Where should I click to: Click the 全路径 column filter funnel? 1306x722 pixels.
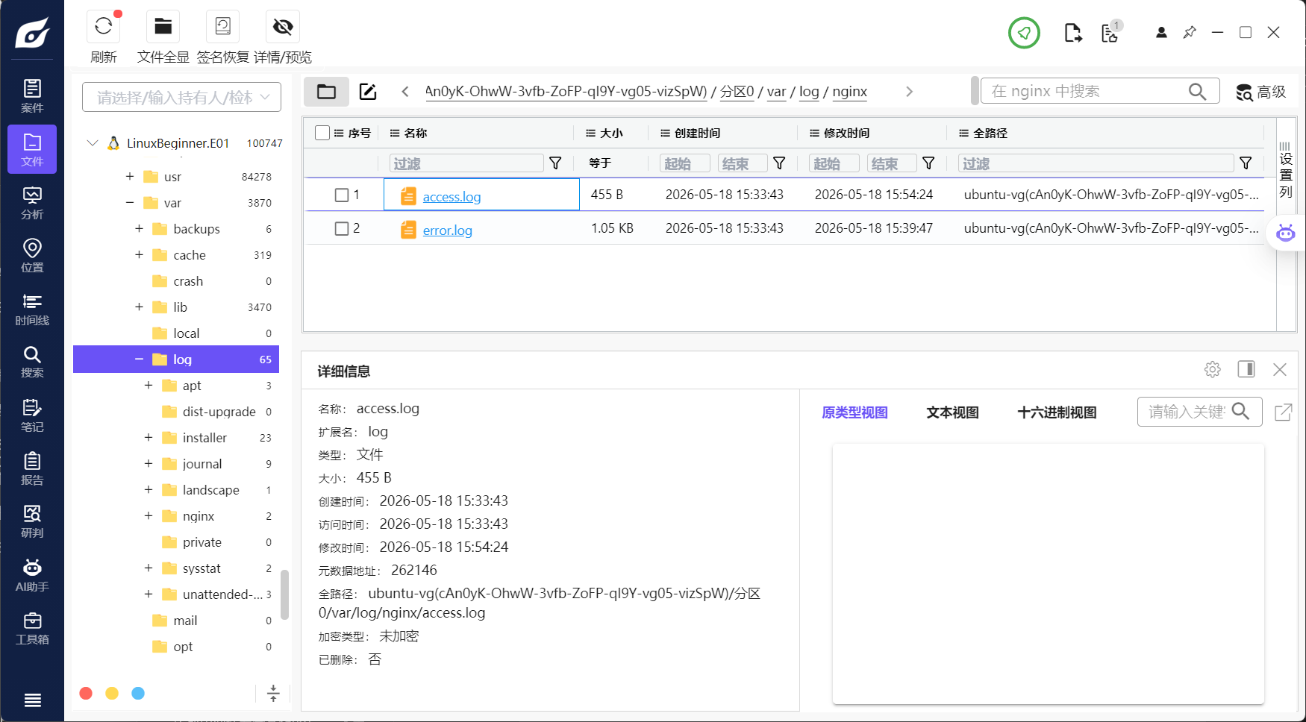(x=1246, y=163)
